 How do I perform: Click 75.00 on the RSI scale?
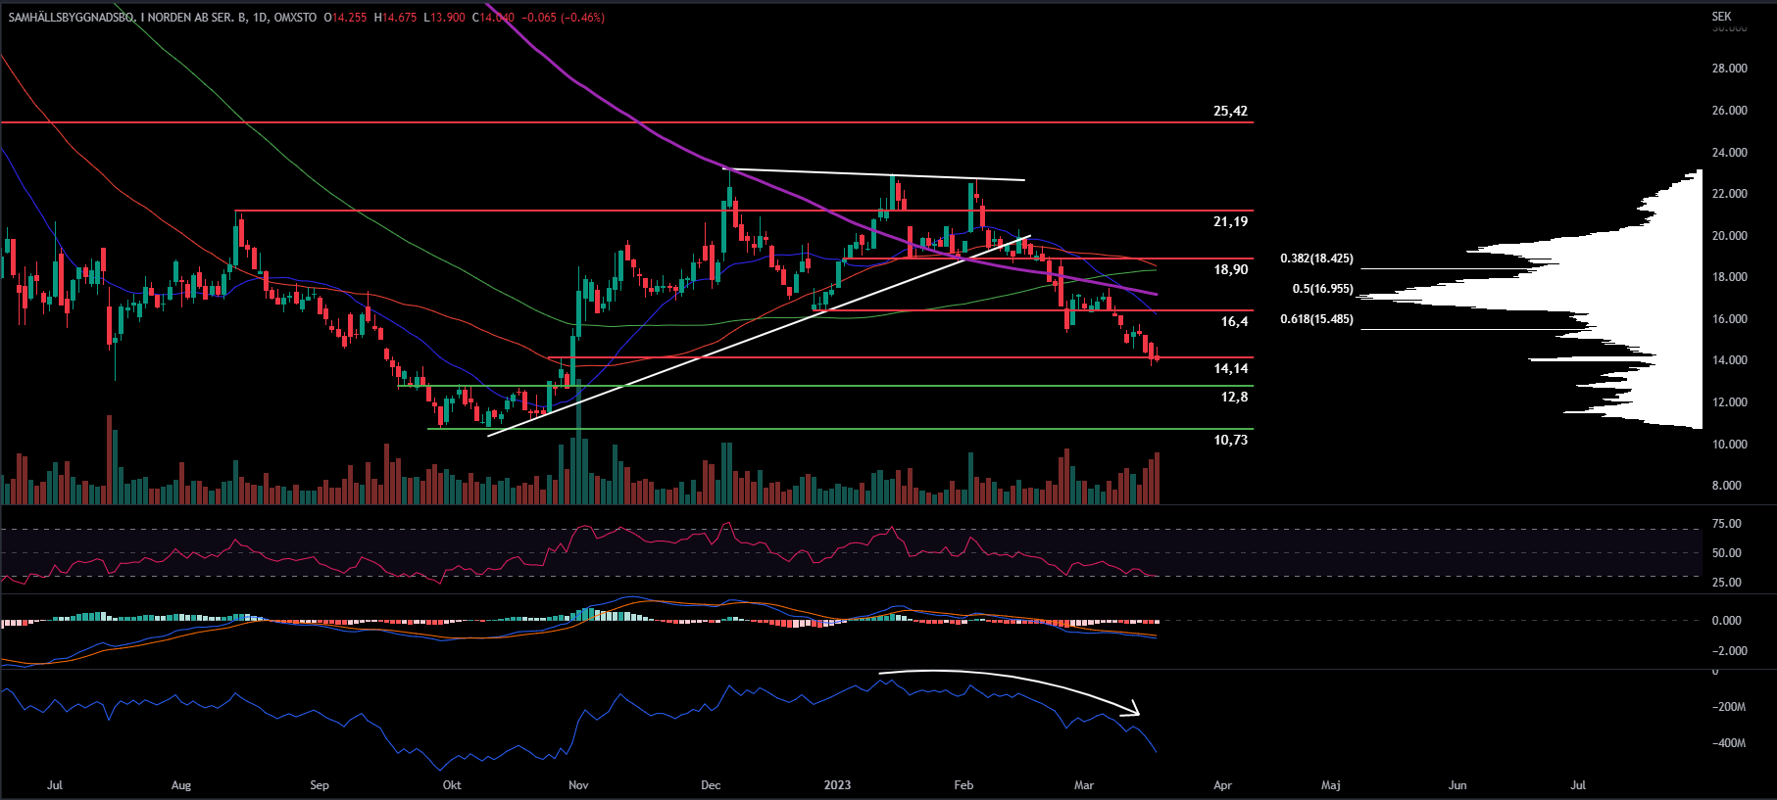click(x=1726, y=524)
